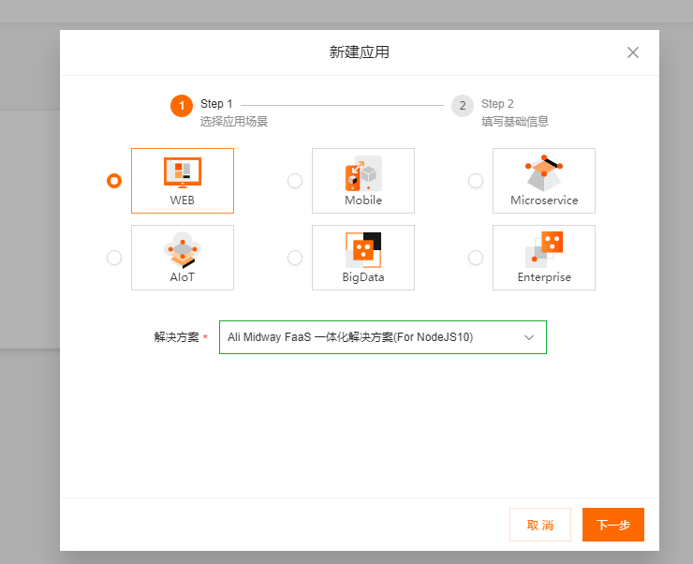Click the Step 1 number circle
Image resolution: width=693 pixels, height=564 pixels.
click(x=182, y=106)
